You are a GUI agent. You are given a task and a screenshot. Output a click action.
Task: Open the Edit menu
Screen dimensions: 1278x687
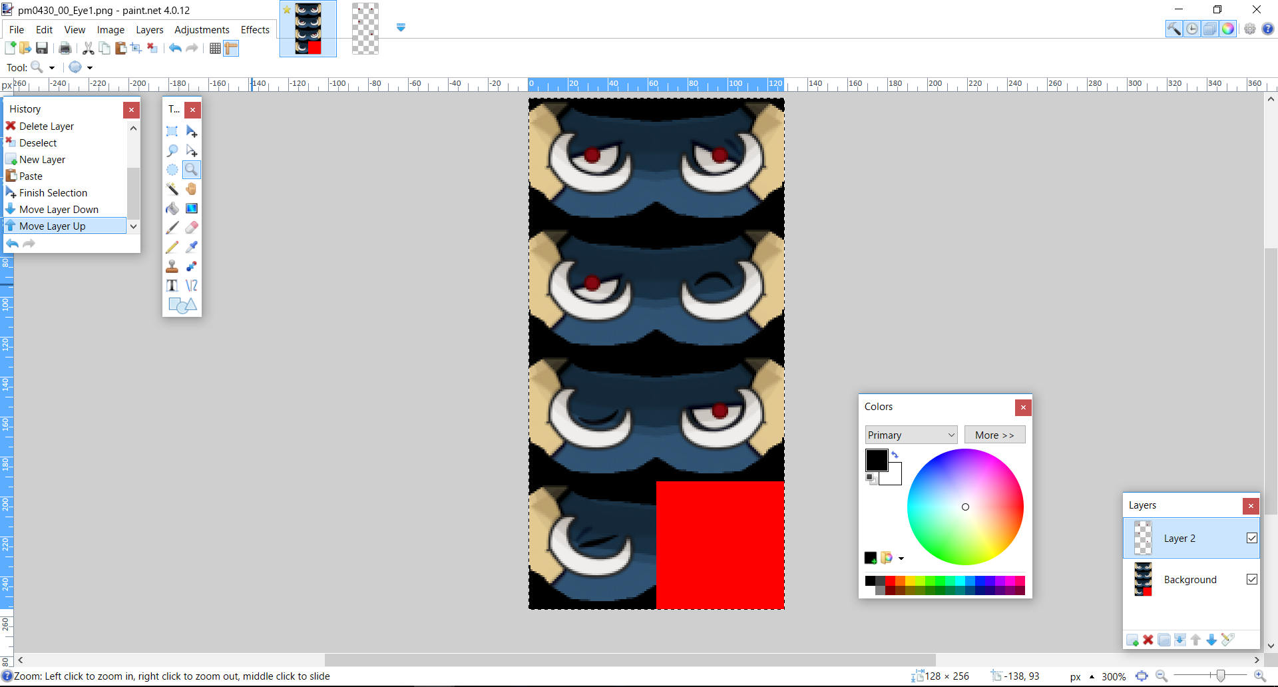pos(44,30)
